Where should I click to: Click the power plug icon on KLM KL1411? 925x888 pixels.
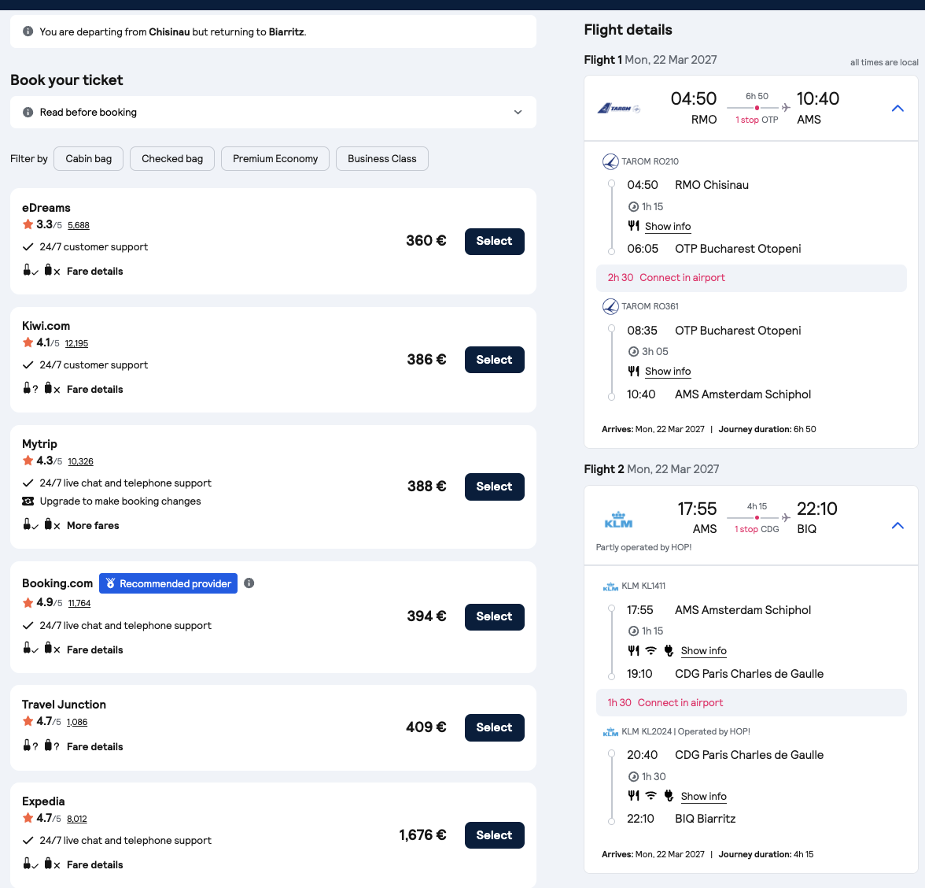click(669, 650)
